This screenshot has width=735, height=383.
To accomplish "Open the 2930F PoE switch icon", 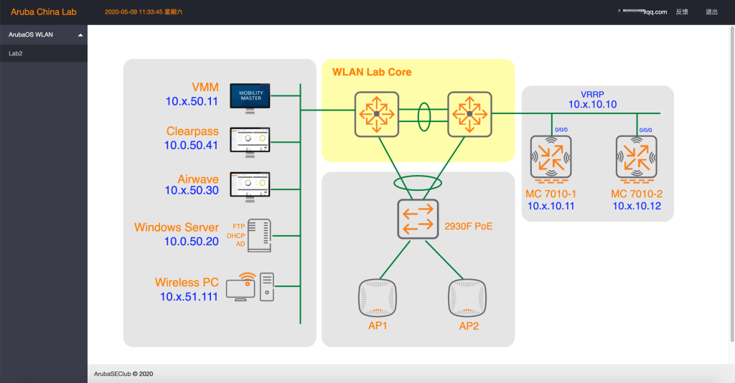I will pyautogui.click(x=418, y=219).
